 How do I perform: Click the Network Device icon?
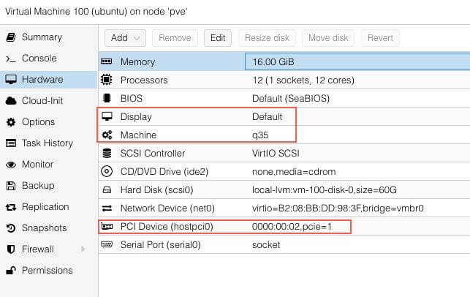[x=107, y=208]
